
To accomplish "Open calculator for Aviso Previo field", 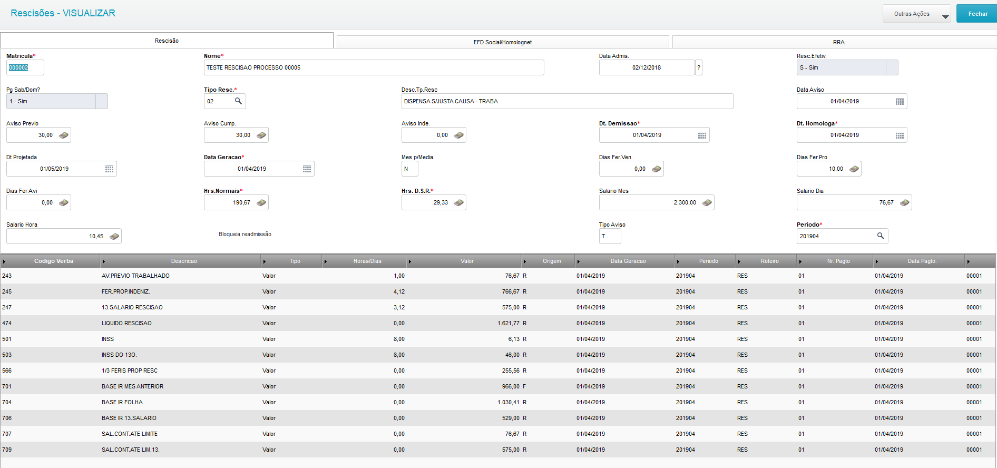I will point(64,135).
